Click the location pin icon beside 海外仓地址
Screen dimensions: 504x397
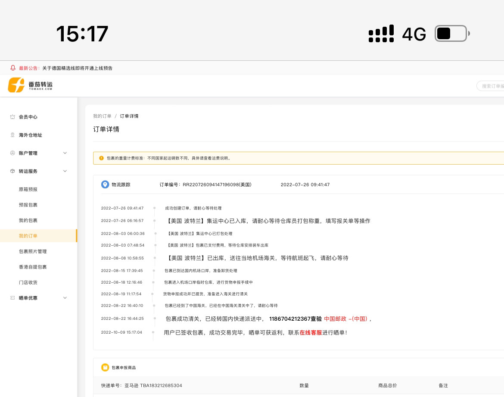[12, 135]
